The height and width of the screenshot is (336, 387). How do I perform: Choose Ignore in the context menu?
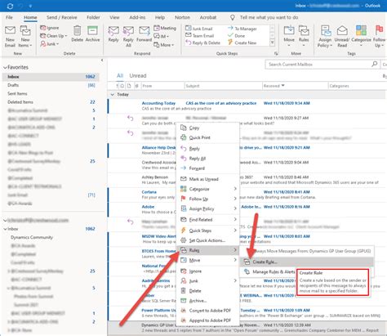point(208,271)
